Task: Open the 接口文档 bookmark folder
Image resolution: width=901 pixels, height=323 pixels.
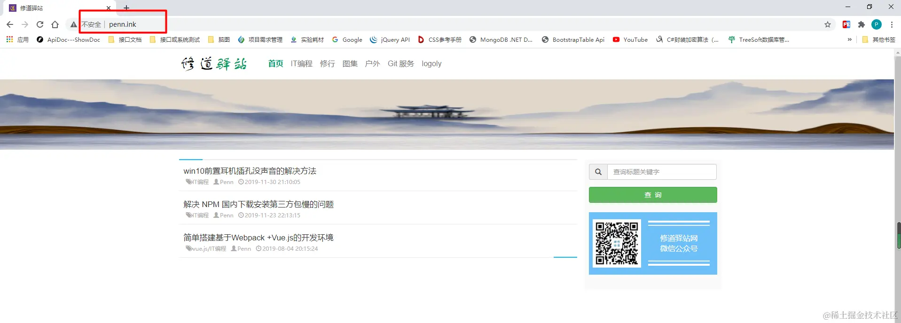Action: point(125,39)
